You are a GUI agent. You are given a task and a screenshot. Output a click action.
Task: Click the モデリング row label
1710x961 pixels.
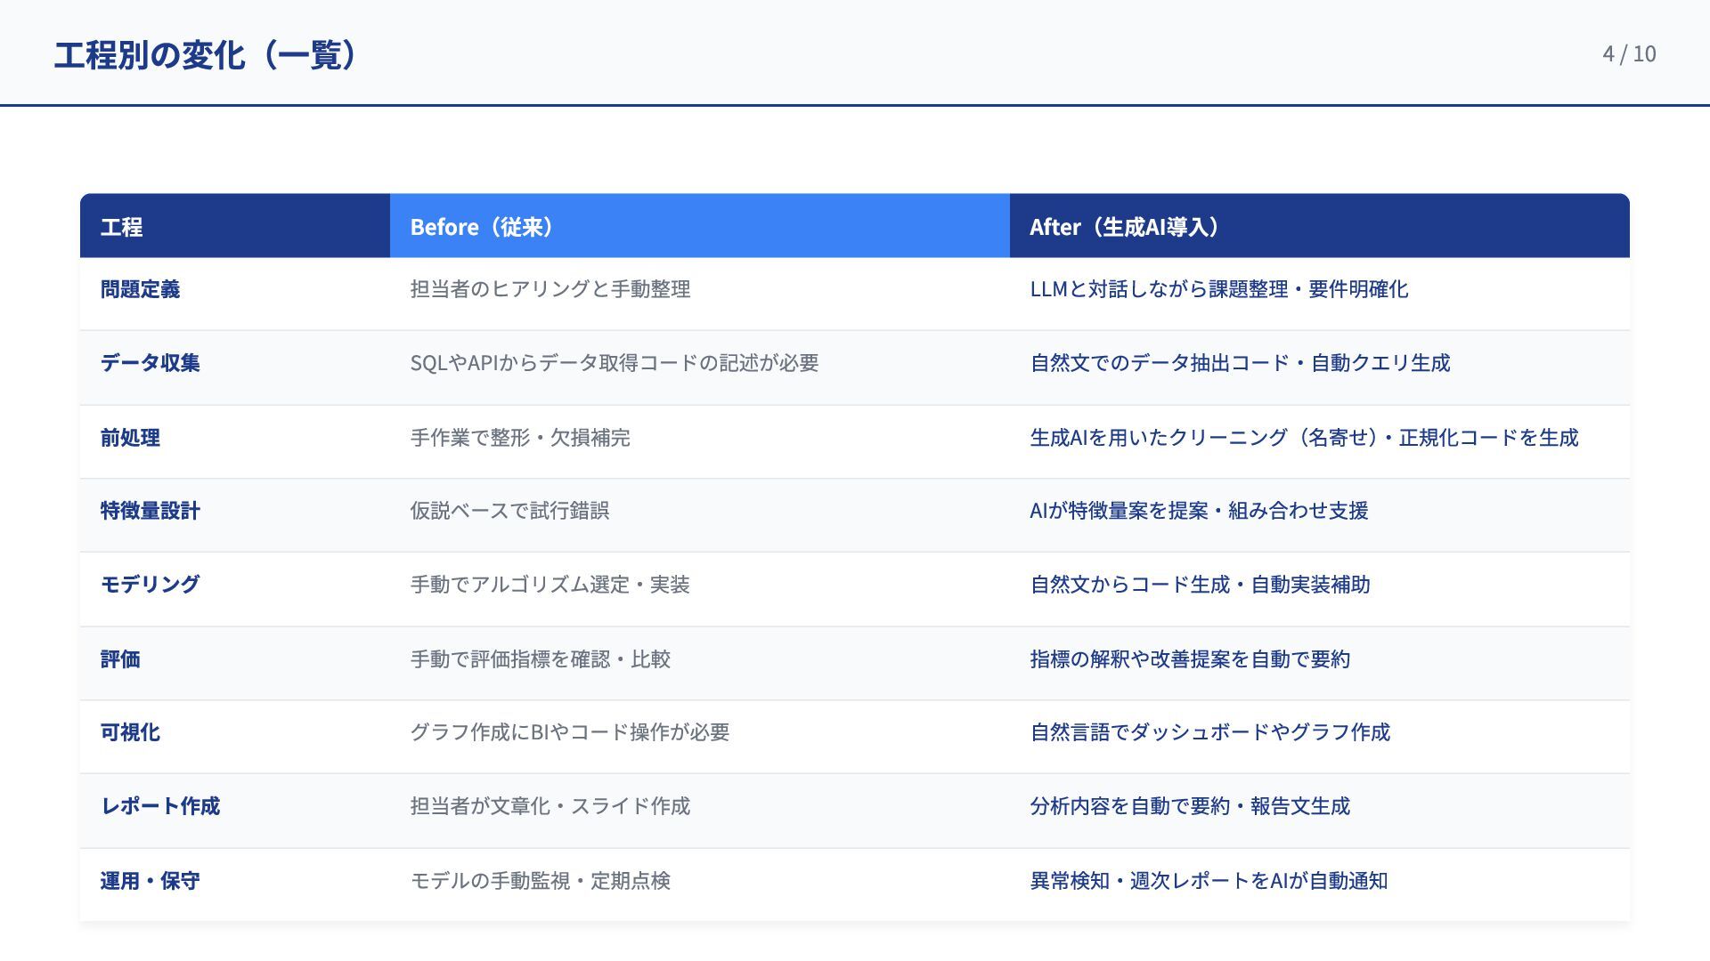click(x=150, y=585)
